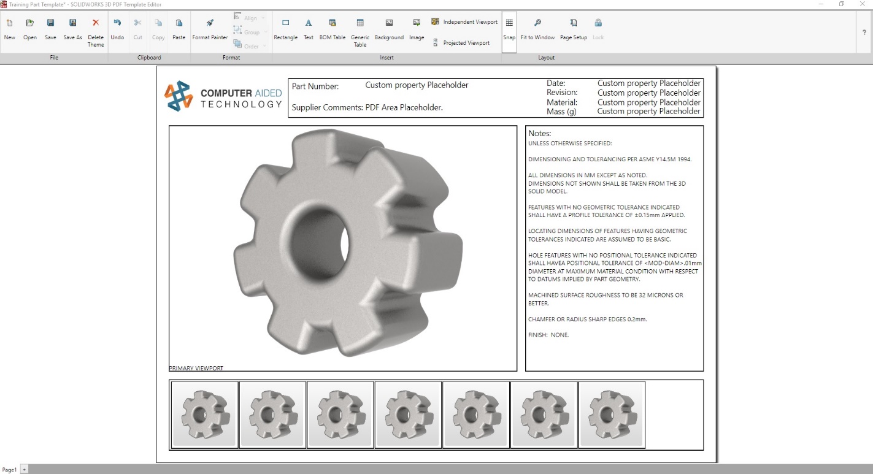873x474 pixels.
Task: Insert a BOM Table
Action: tap(332, 29)
